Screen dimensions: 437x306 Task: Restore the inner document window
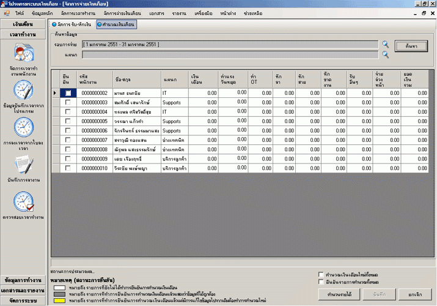(x=424, y=13)
